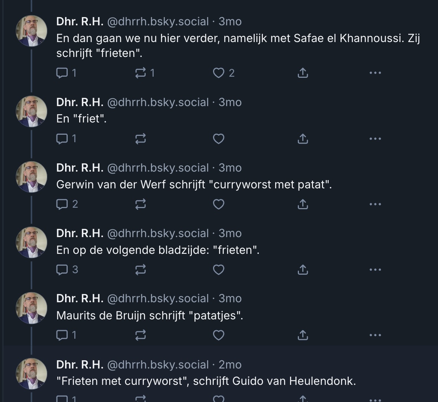Viewport: 438px width, 402px height.
Task: Open more options on Safae el Khannoussi post
Action: [375, 73]
